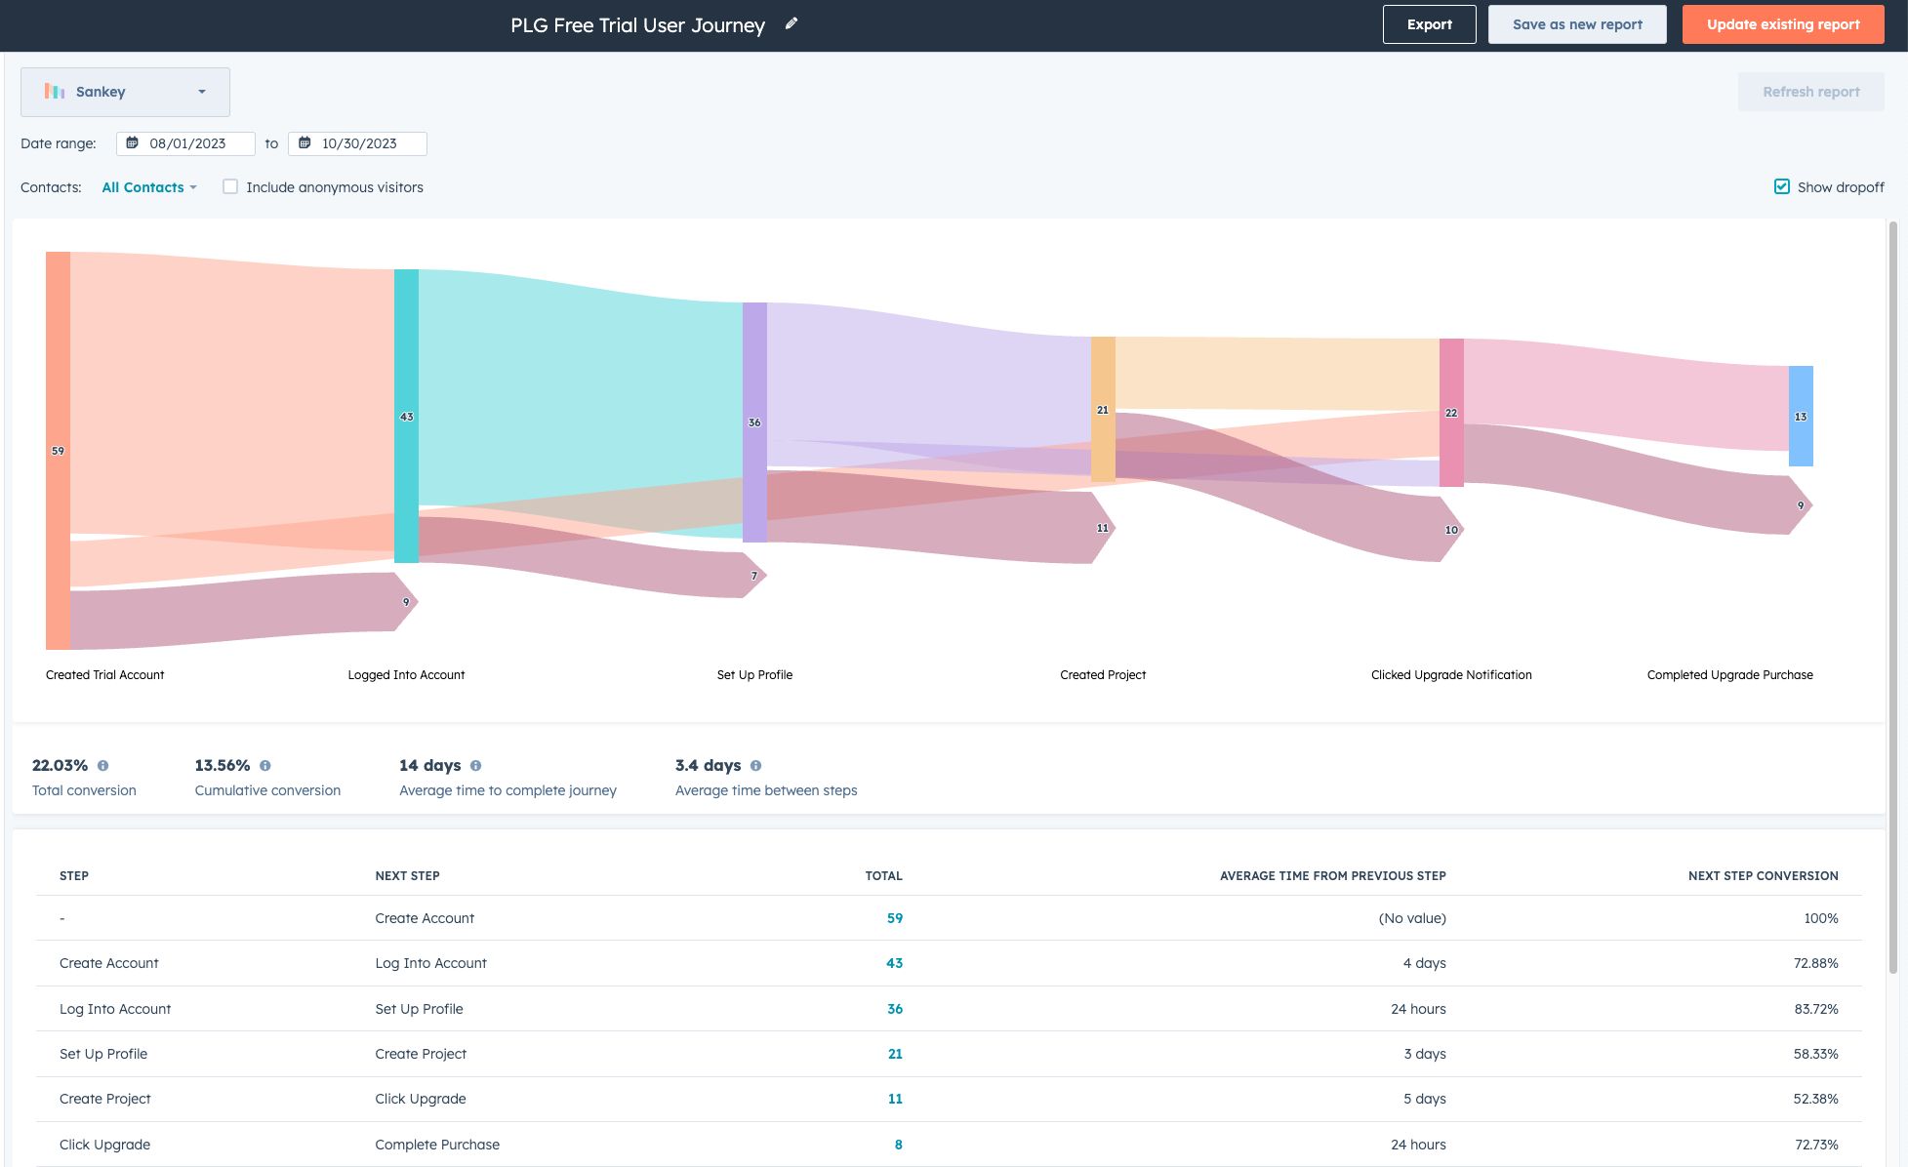Click the Sankey chart type icon
Viewport: 1908px width, 1167px height.
pyautogui.click(x=55, y=92)
